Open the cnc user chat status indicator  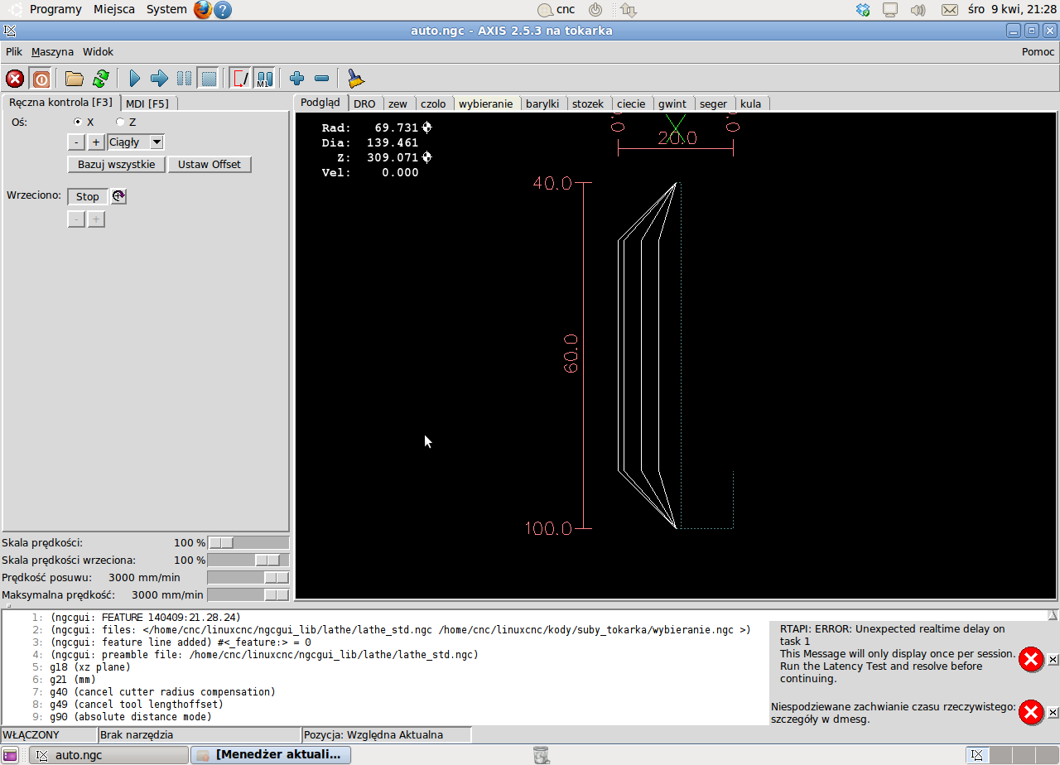[x=556, y=10]
